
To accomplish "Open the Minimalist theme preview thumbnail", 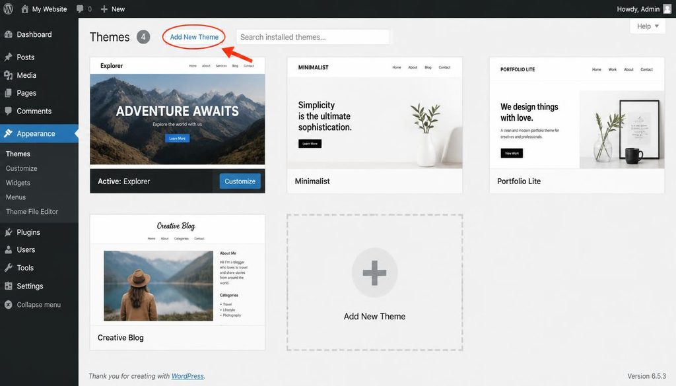I will pyautogui.click(x=375, y=113).
